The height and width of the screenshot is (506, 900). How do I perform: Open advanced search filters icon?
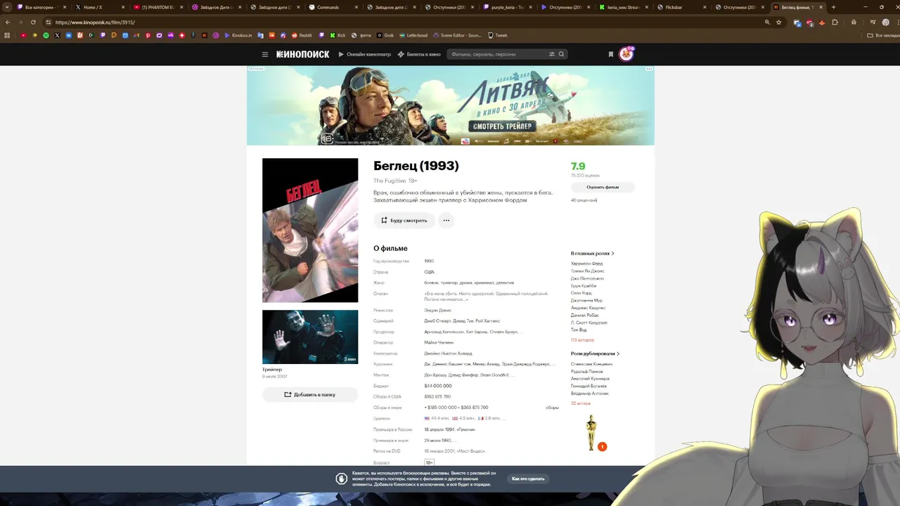552,54
